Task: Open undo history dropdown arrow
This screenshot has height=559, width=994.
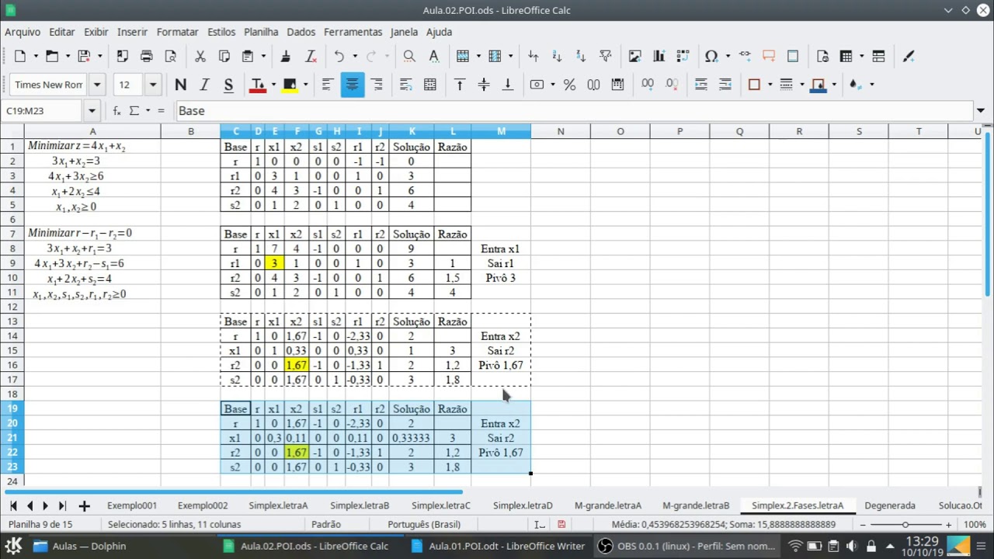Action: [x=355, y=56]
